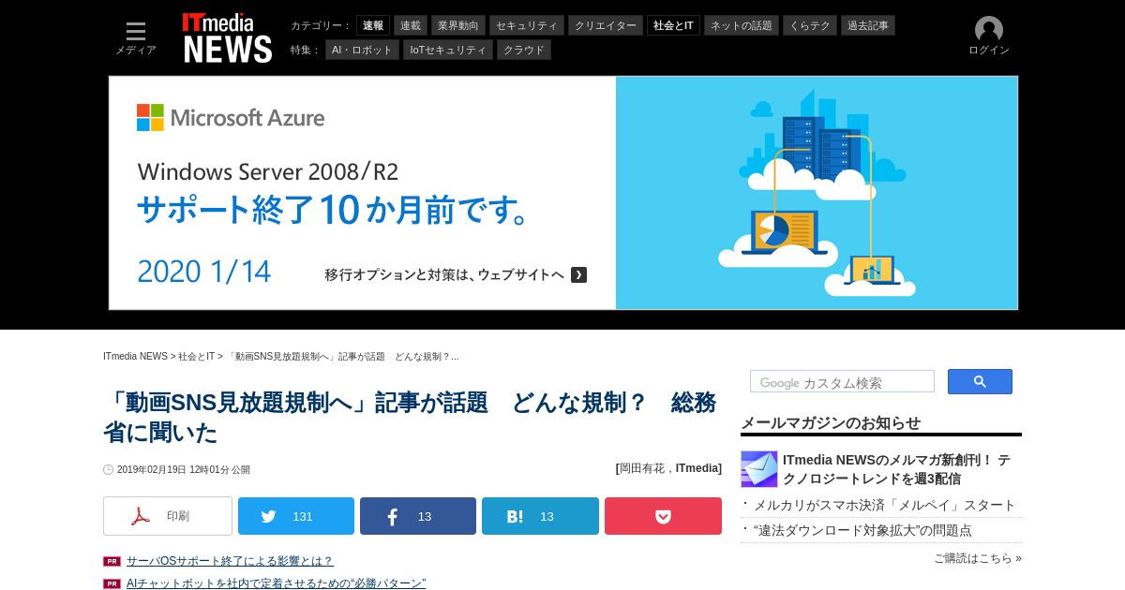Open the IoTセキュリティ feature tag
1125x590 pixels.
click(x=448, y=50)
